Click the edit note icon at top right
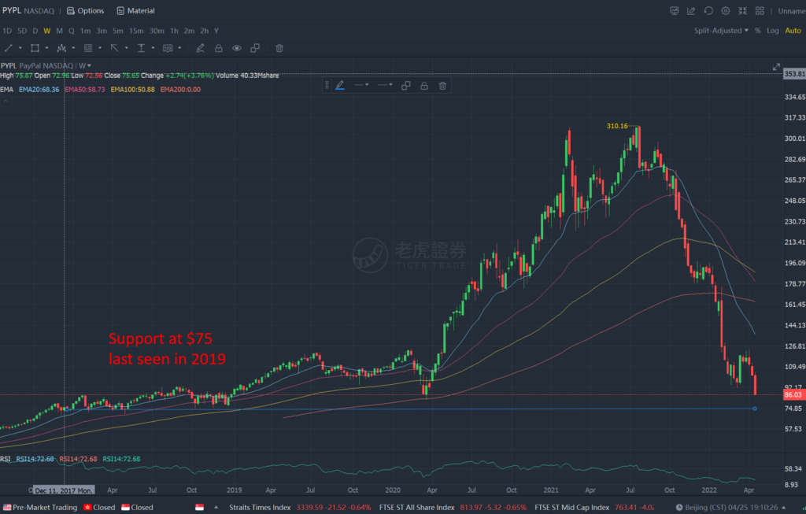The height and width of the screenshot is (514, 806). coord(691,11)
